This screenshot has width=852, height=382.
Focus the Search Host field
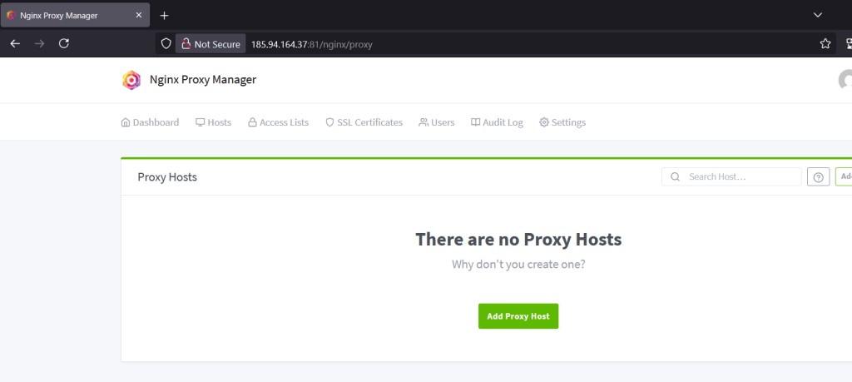click(731, 176)
